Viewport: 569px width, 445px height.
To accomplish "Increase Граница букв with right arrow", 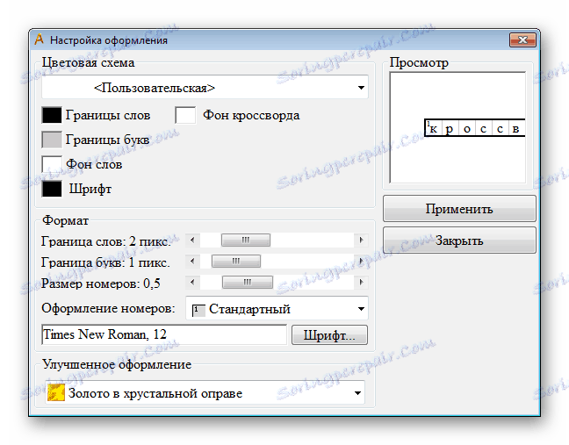I will coord(361,262).
